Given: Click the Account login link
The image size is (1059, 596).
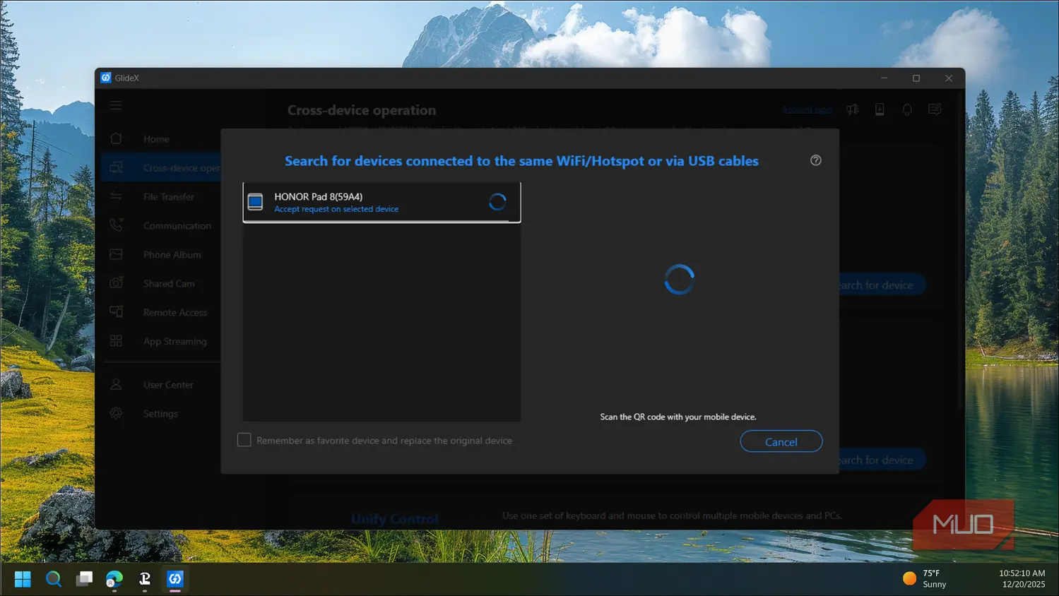Looking at the screenshot, I should tap(807, 109).
